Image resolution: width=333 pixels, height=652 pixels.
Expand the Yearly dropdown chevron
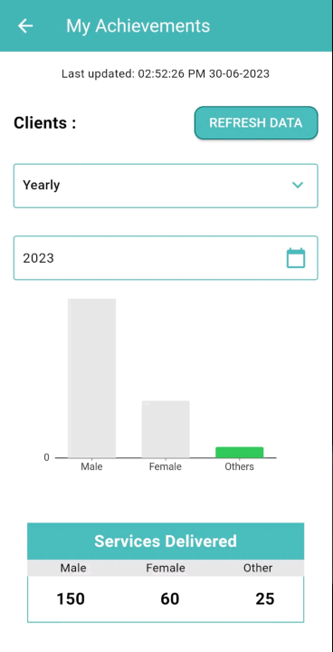(x=298, y=185)
